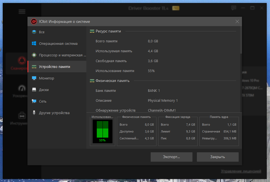Click the Всего памяти 8,0 GB value

153,41
